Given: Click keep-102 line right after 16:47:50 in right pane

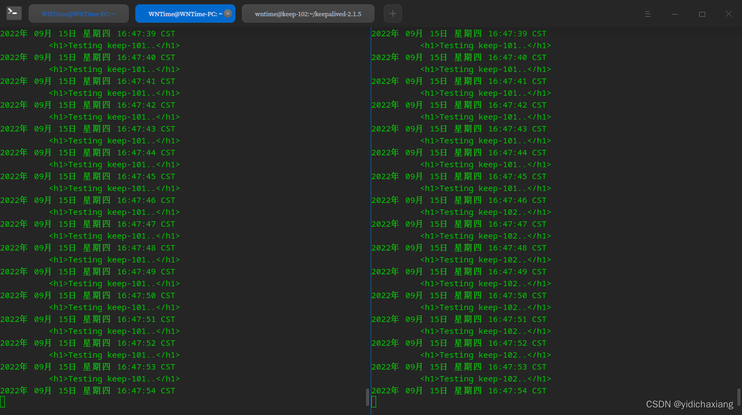Looking at the screenshot, I should coord(485,307).
